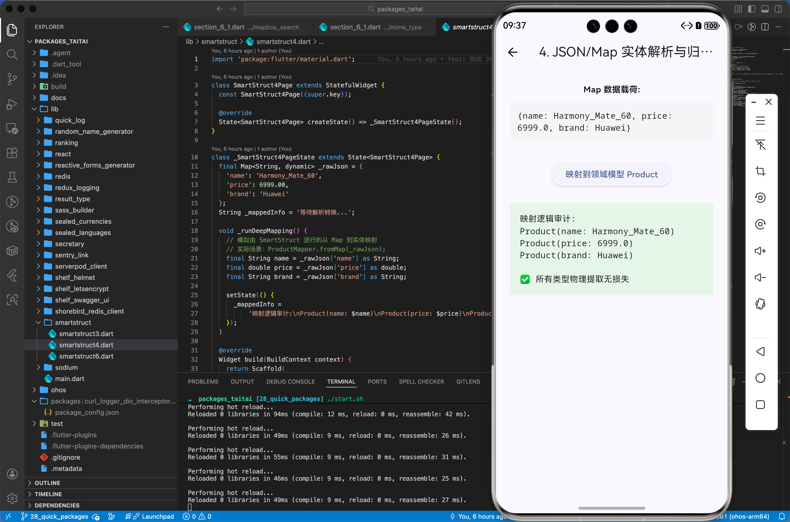Tap the back arrow in app header
The height and width of the screenshot is (522, 790).
point(512,52)
